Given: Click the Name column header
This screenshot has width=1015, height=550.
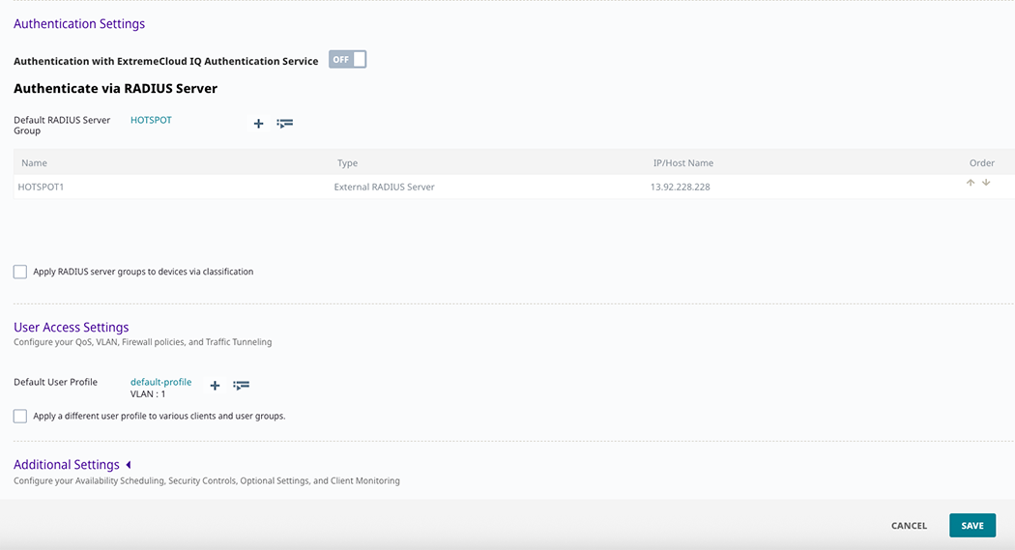Looking at the screenshot, I should pos(34,163).
